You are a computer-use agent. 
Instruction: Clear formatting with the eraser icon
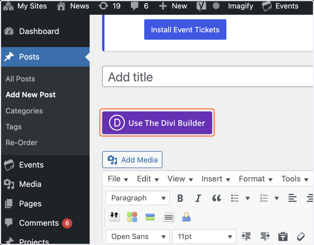[x=301, y=236]
